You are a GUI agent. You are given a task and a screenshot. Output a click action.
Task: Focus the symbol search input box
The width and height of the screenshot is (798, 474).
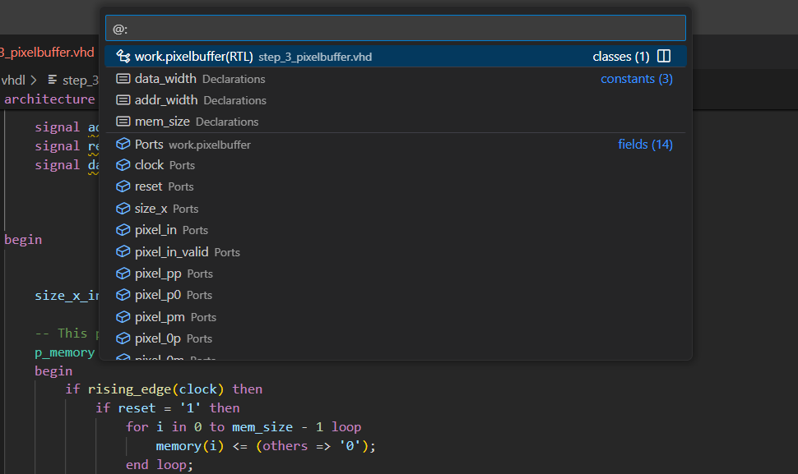pyautogui.click(x=395, y=29)
